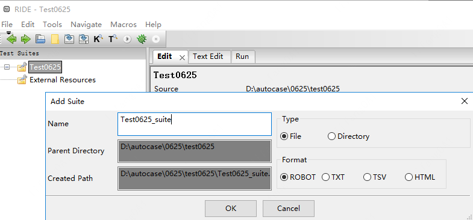Open the Navigate menu
The image size is (473, 220).
(x=86, y=25)
